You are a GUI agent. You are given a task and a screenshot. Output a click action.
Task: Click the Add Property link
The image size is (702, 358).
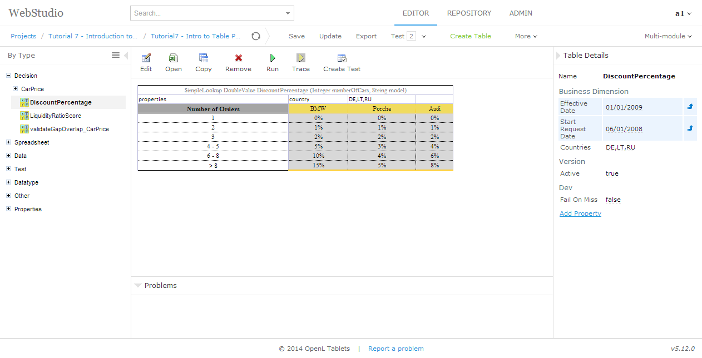click(x=580, y=213)
